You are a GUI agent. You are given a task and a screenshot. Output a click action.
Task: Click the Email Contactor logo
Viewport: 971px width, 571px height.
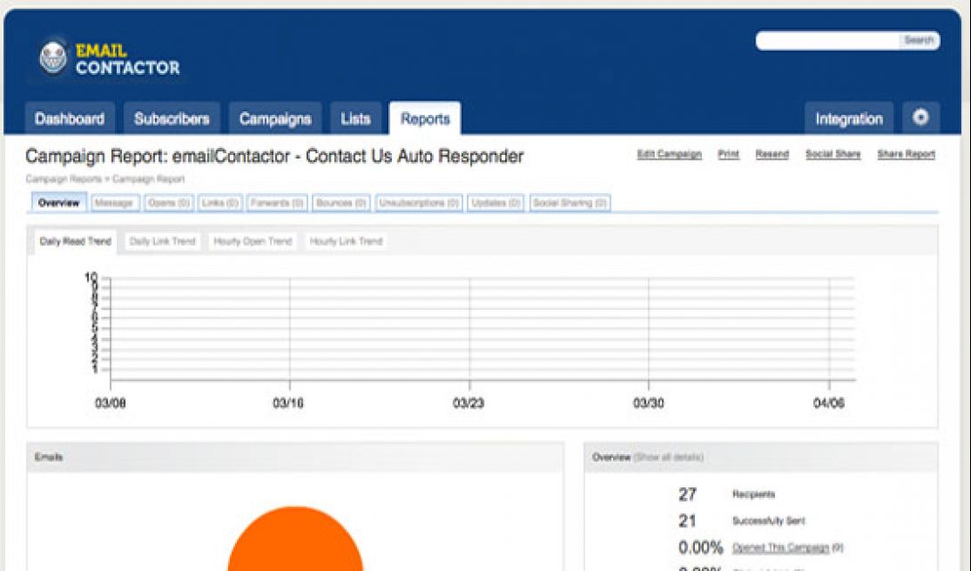click(109, 59)
